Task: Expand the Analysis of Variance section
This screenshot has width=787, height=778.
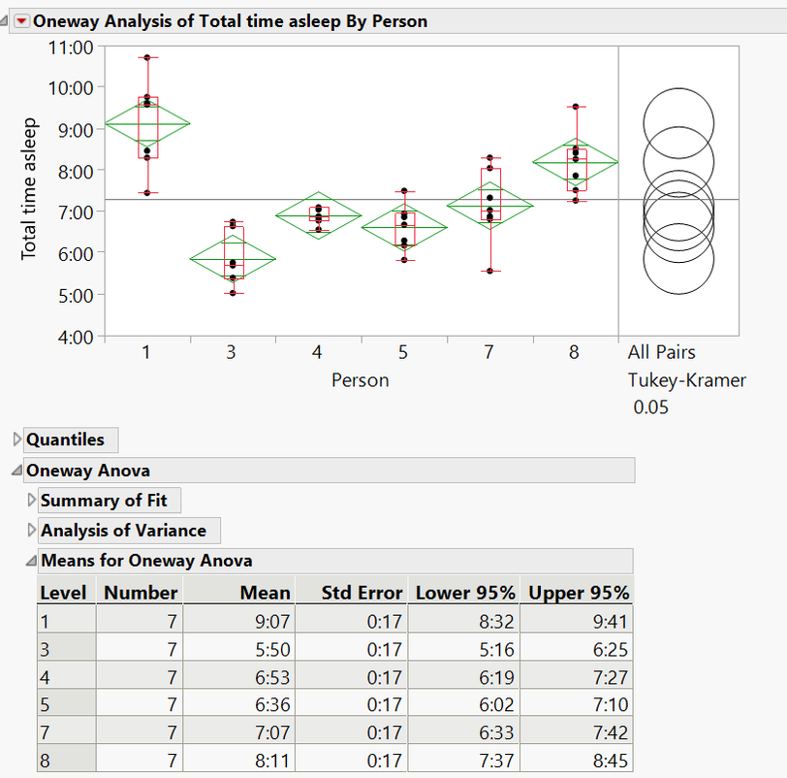Action: 31,531
